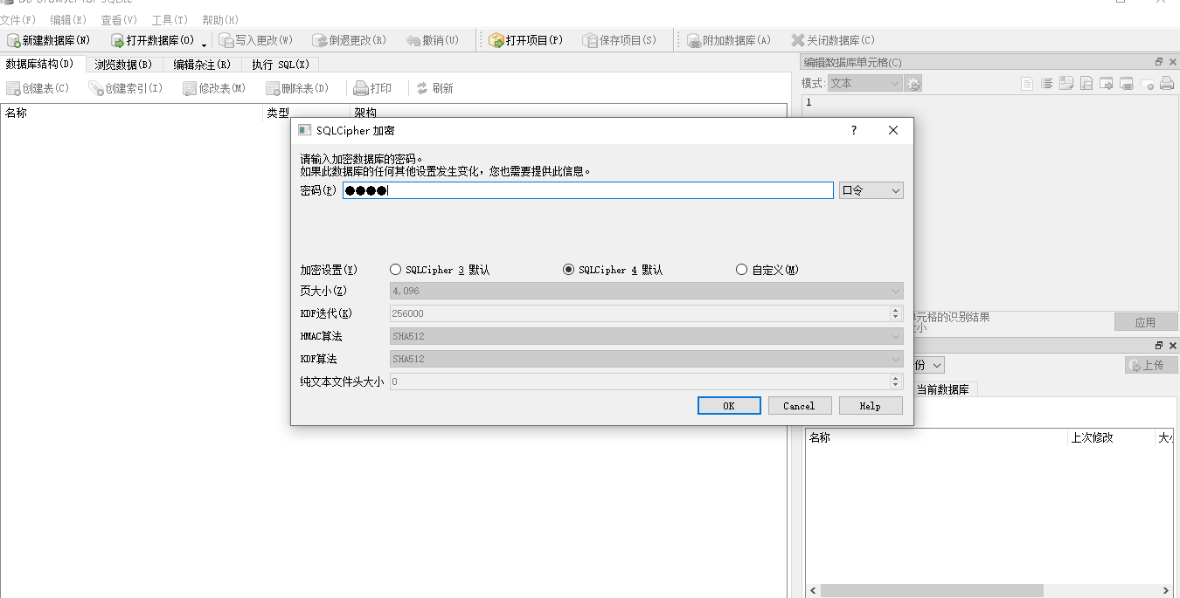The height and width of the screenshot is (598, 1180).
Task: Open the 口令 passphrase type dropdown
Action: click(x=871, y=190)
